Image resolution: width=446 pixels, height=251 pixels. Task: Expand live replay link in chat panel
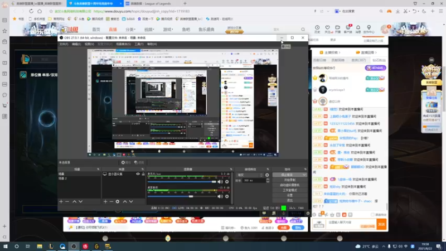pos(366,52)
